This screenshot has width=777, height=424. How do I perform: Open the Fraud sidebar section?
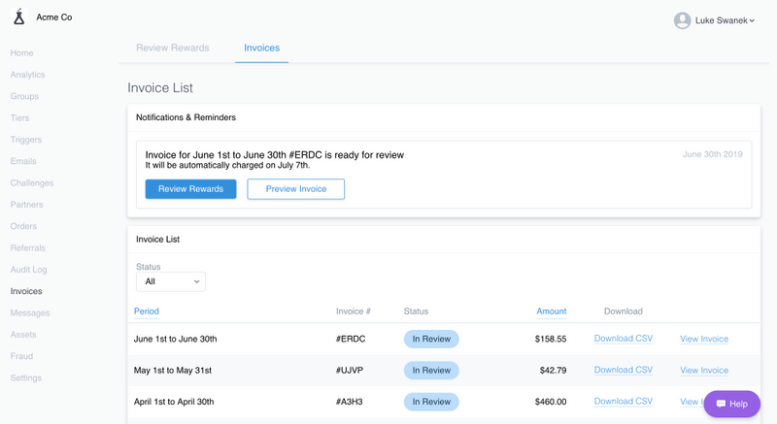[21, 356]
